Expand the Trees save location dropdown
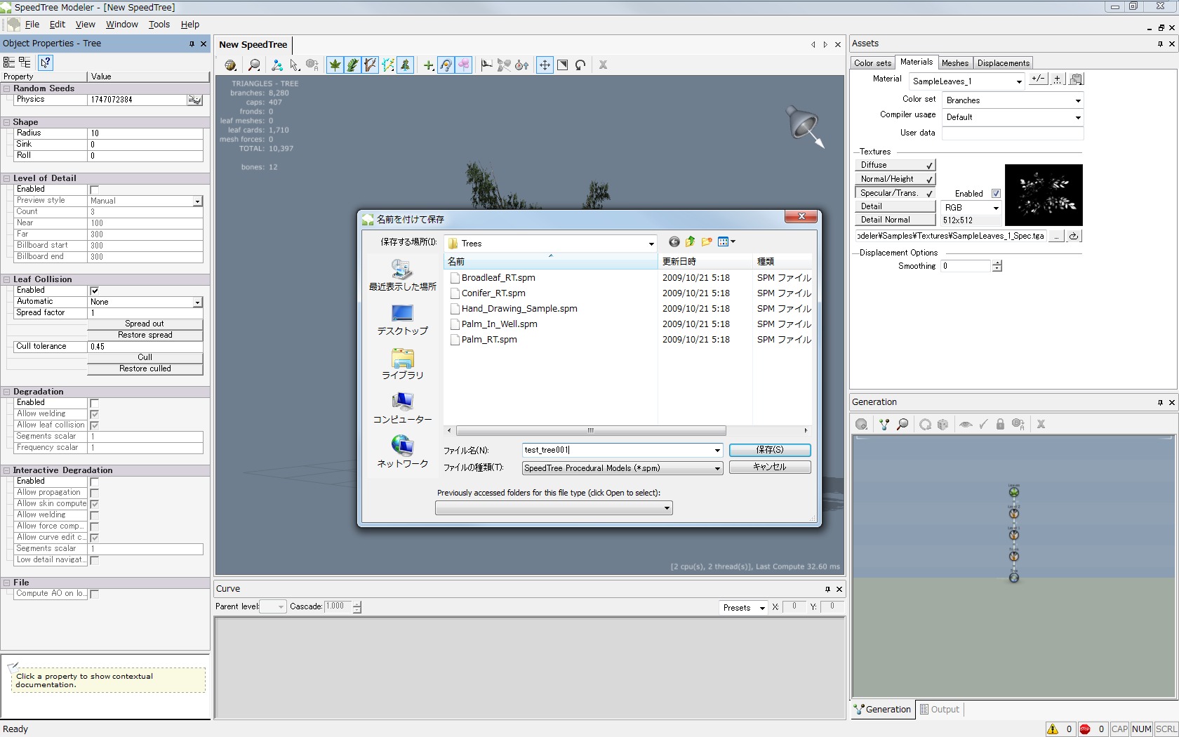1179x737 pixels. click(651, 244)
